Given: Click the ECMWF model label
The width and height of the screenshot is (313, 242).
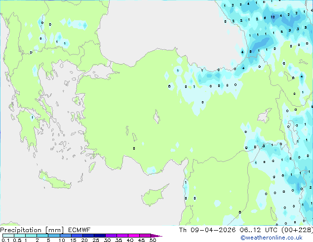Looking at the screenshot, I should pos(79,230).
